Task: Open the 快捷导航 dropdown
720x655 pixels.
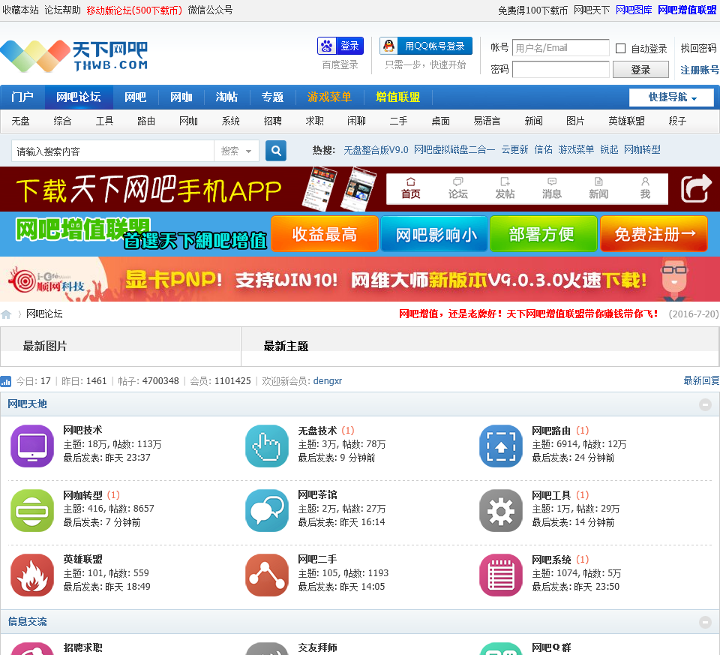Action: point(671,98)
